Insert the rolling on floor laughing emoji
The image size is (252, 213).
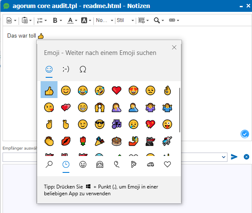point(100,90)
